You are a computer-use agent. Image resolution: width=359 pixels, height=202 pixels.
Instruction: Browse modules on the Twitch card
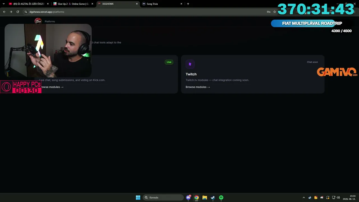coord(198,87)
